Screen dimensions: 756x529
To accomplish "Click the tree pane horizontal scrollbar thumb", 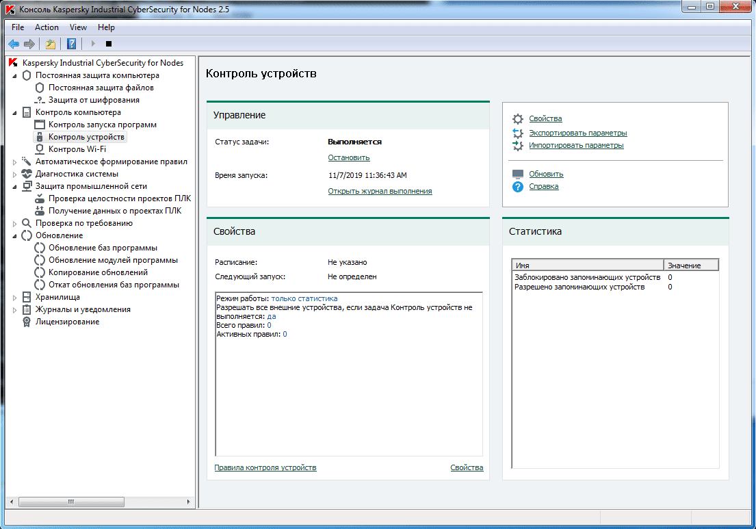I will tap(71, 502).
